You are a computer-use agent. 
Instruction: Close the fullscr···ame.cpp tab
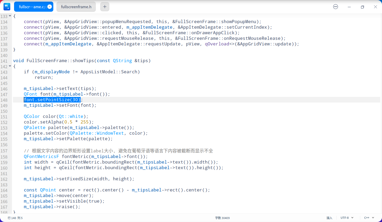coord(50,7)
